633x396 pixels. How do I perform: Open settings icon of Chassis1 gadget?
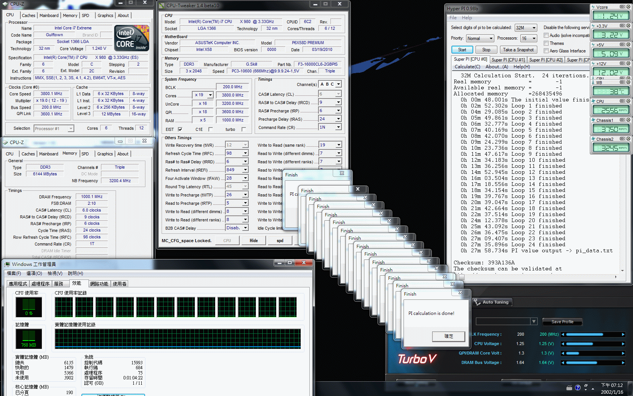[622, 120]
